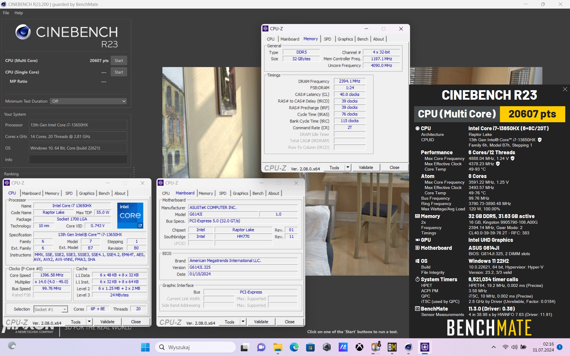Open HWiNFO thermometer icon on taskbar

[376, 347]
